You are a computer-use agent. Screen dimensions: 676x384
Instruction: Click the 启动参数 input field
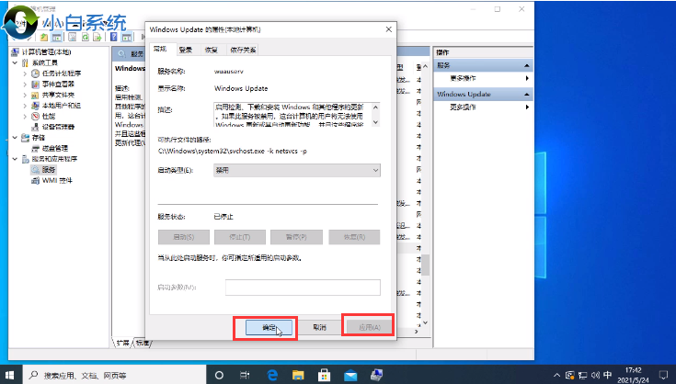click(x=303, y=288)
